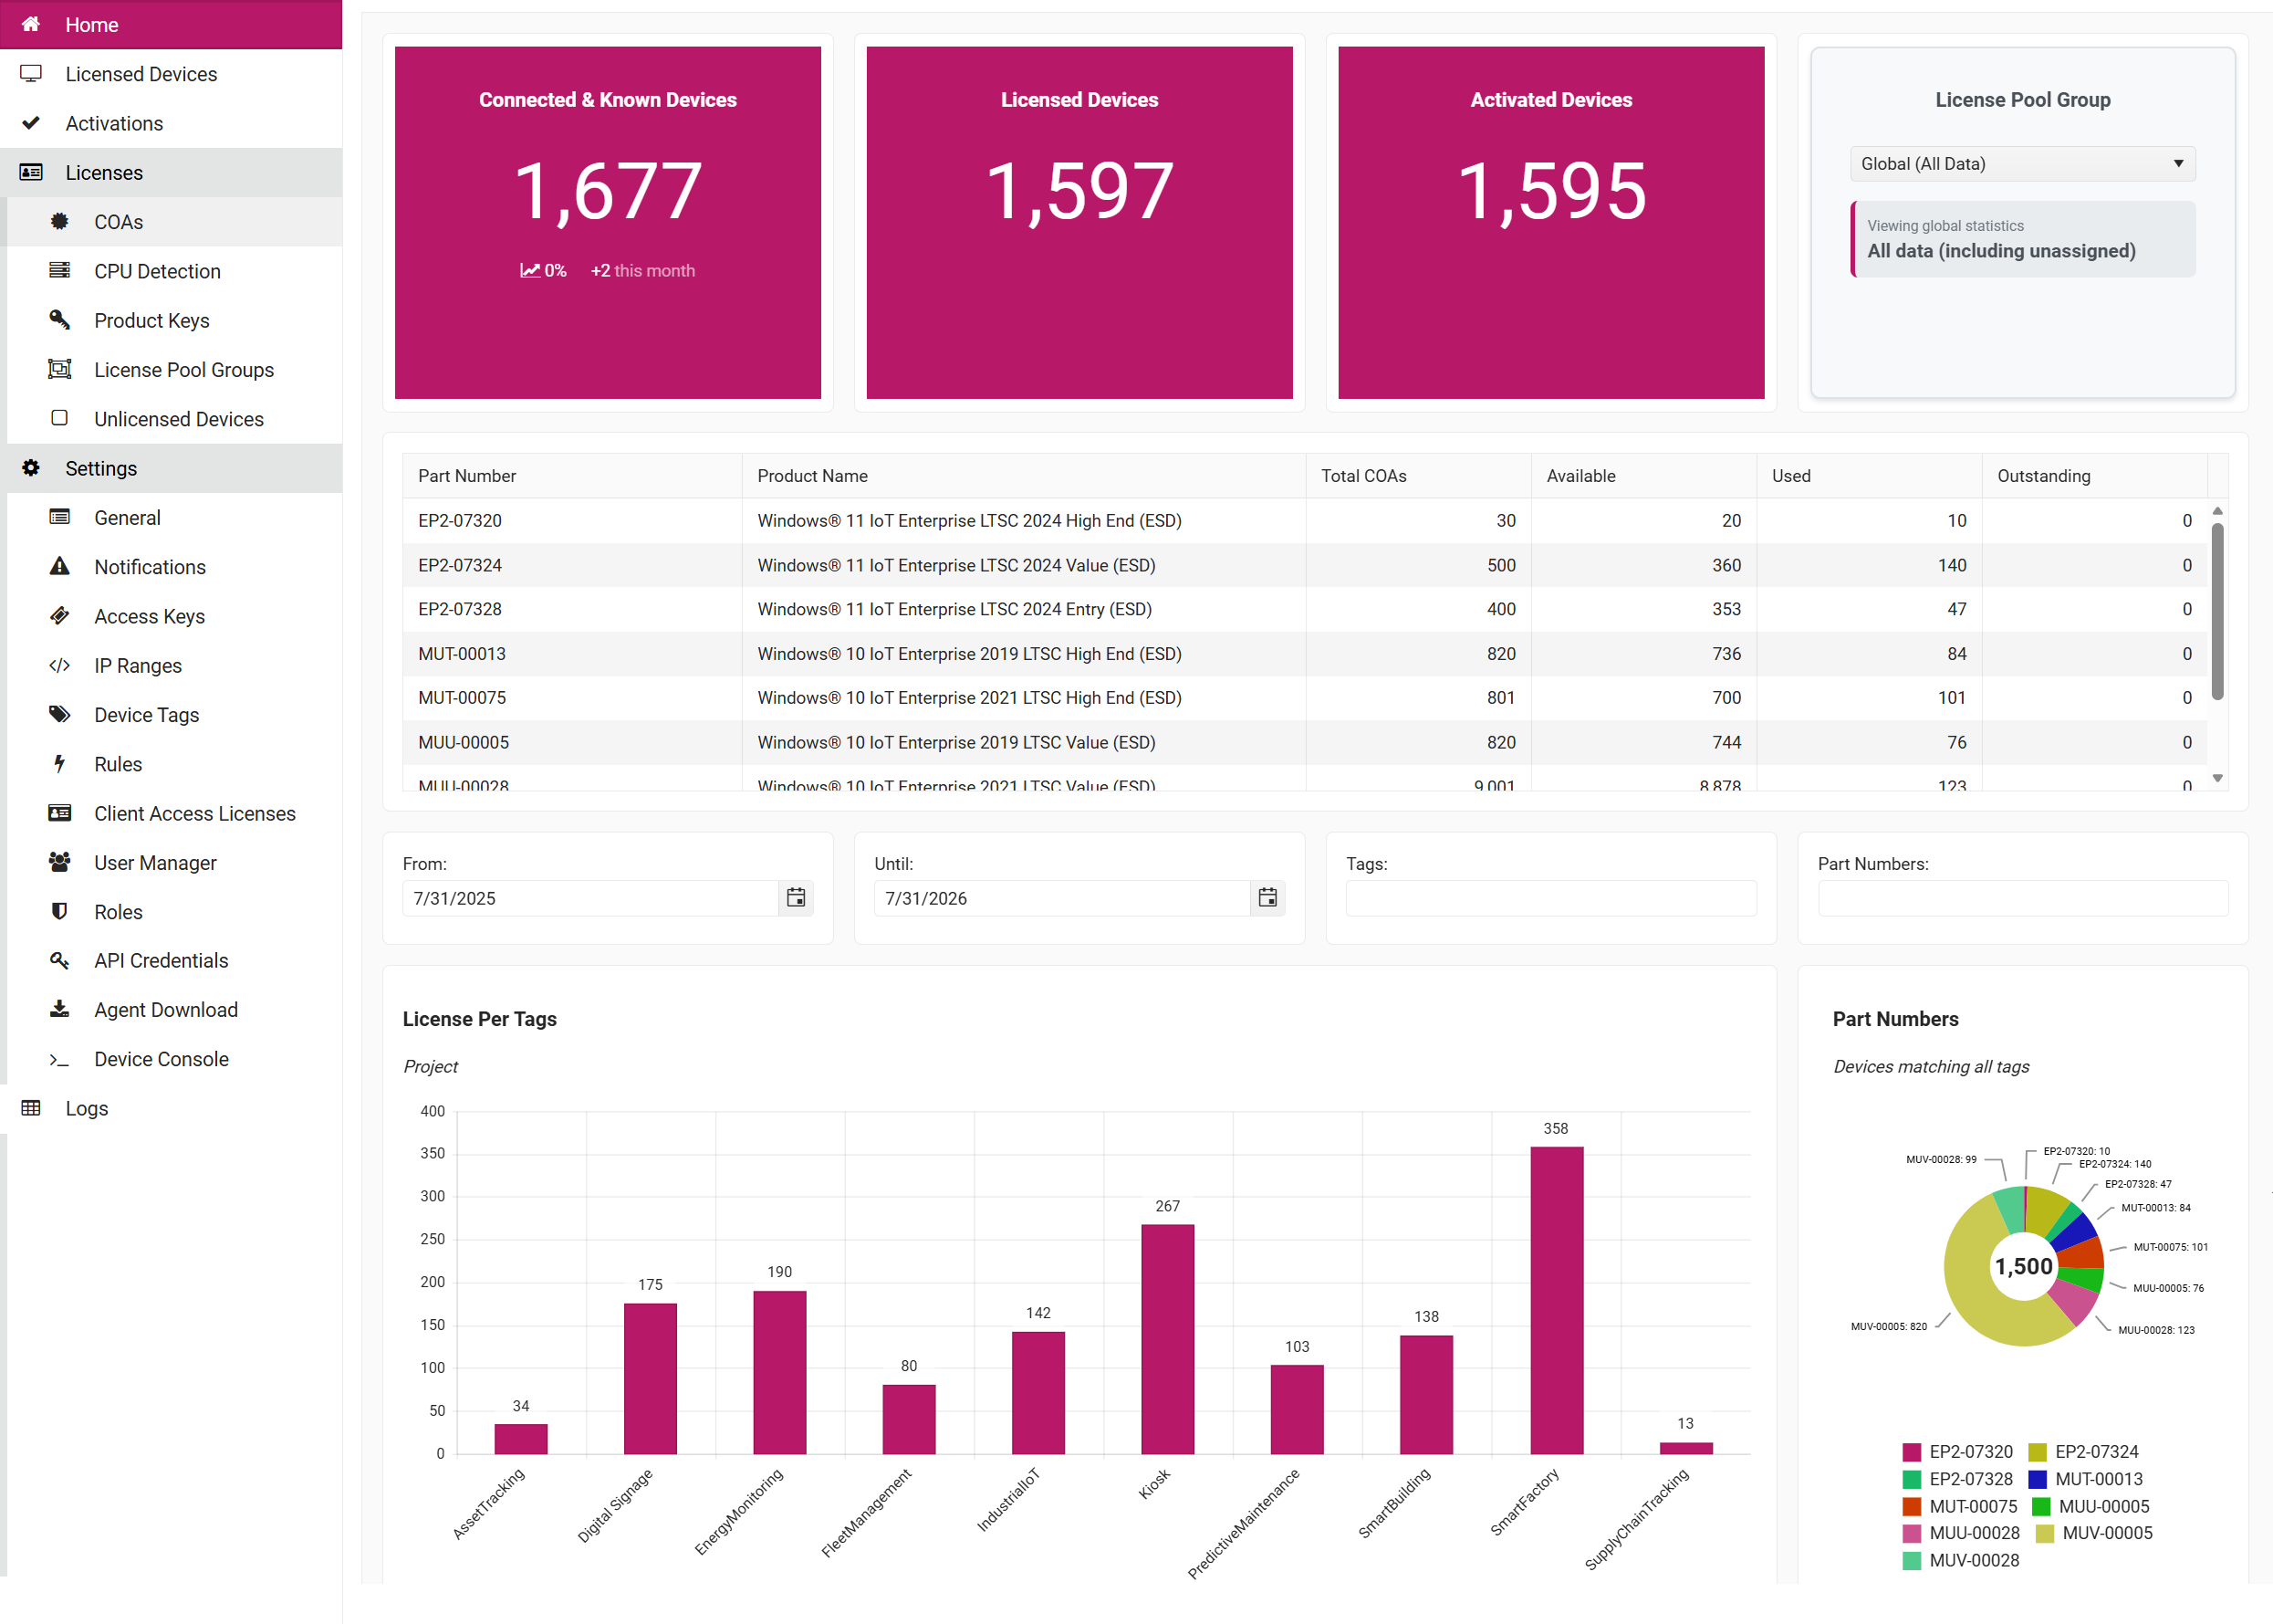Click the From date input field
Screen dimensions: 2273x1624
[x=590, y=898]
